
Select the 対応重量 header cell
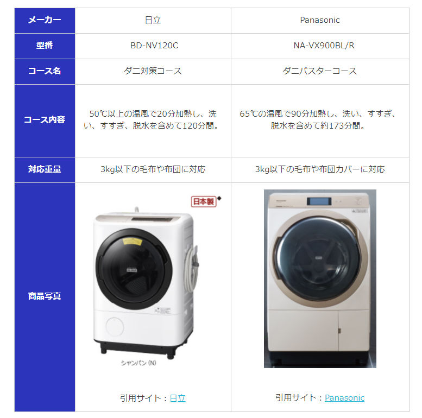pyautogui.click(x=45, y=170)
